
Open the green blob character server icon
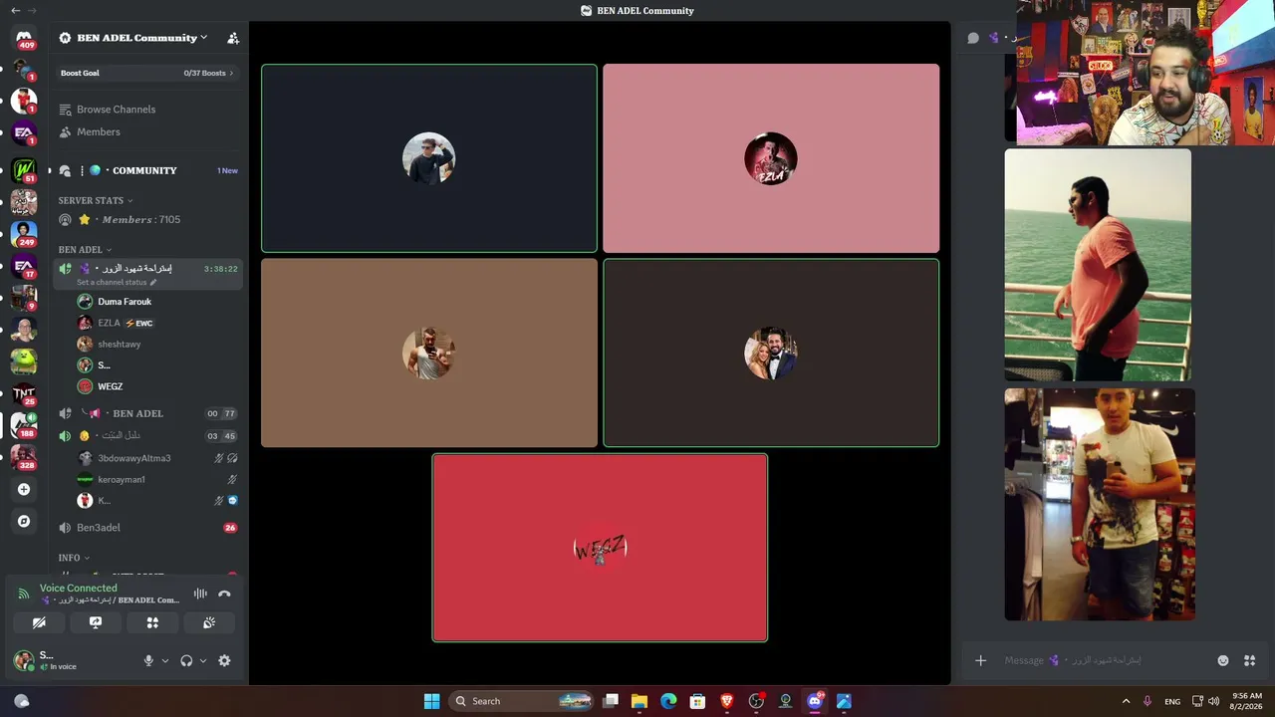[x=24, y=361]
